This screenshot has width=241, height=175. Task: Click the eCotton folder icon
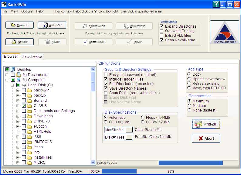29,126
